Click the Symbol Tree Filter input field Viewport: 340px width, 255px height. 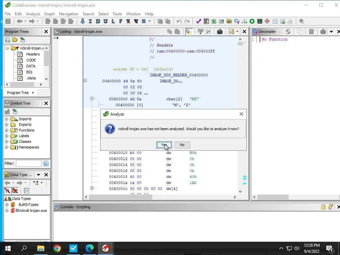pyautogui.click(x=29, y=163)
